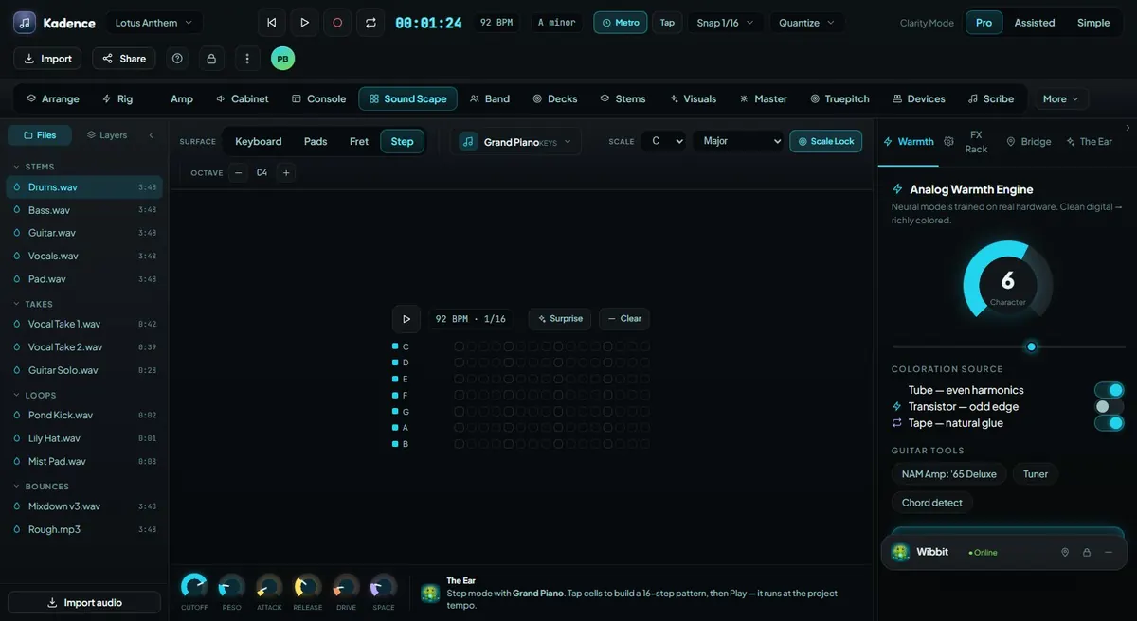Click the ATTACK knob
Viewport: 1137px width, 621px height.
(269, 586)
